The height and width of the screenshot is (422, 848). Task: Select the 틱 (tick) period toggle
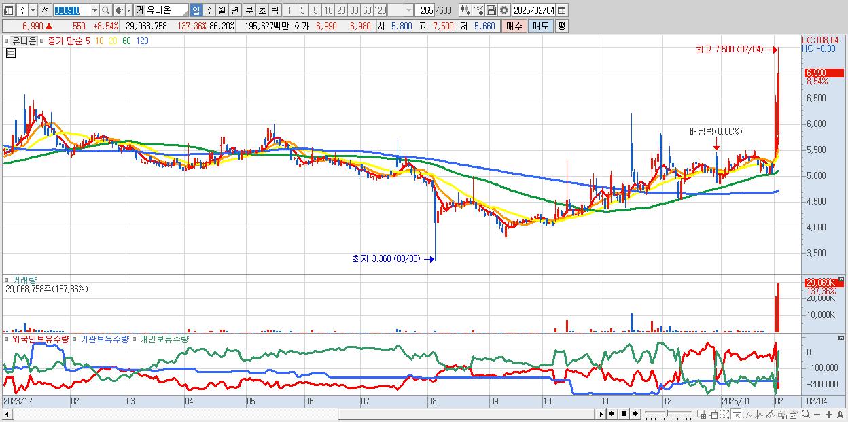coord(275,10)
